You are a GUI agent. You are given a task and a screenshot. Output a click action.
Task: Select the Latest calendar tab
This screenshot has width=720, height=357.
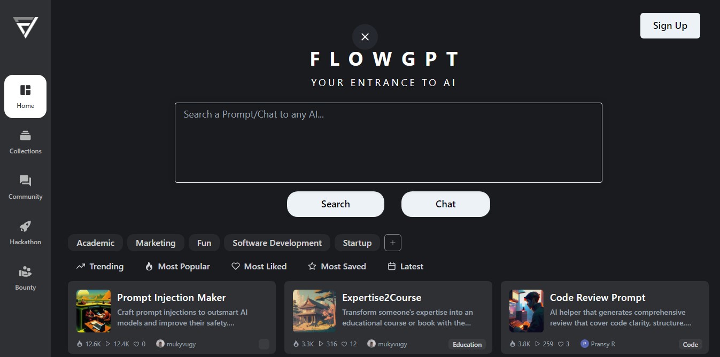pyautogui.click(x=406, y=266)
